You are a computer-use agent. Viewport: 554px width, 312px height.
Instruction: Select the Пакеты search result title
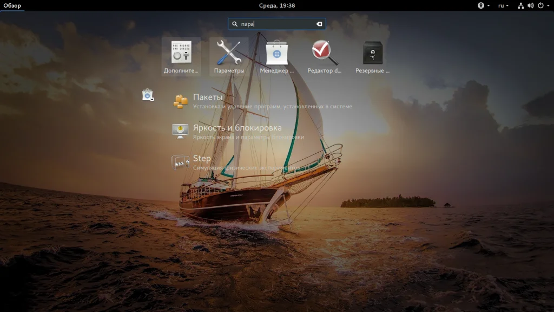point(208,97)
